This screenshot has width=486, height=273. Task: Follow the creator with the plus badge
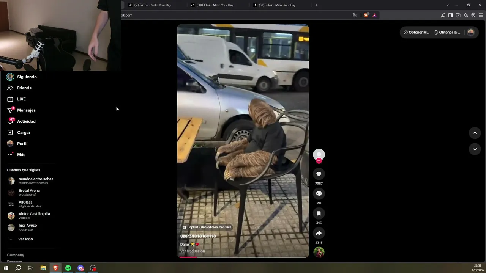pyautogui.click(x=319, y=161)
